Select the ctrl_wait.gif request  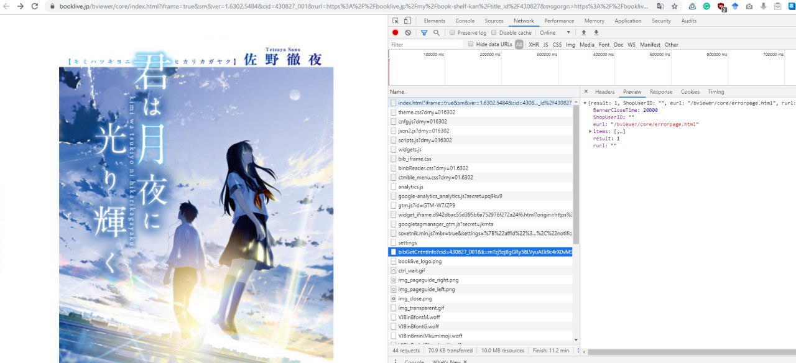tap(481, 270)
